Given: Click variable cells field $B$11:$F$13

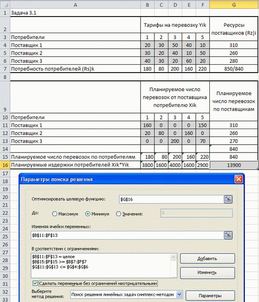Looking at the screenshot, I should pos(128,235).
